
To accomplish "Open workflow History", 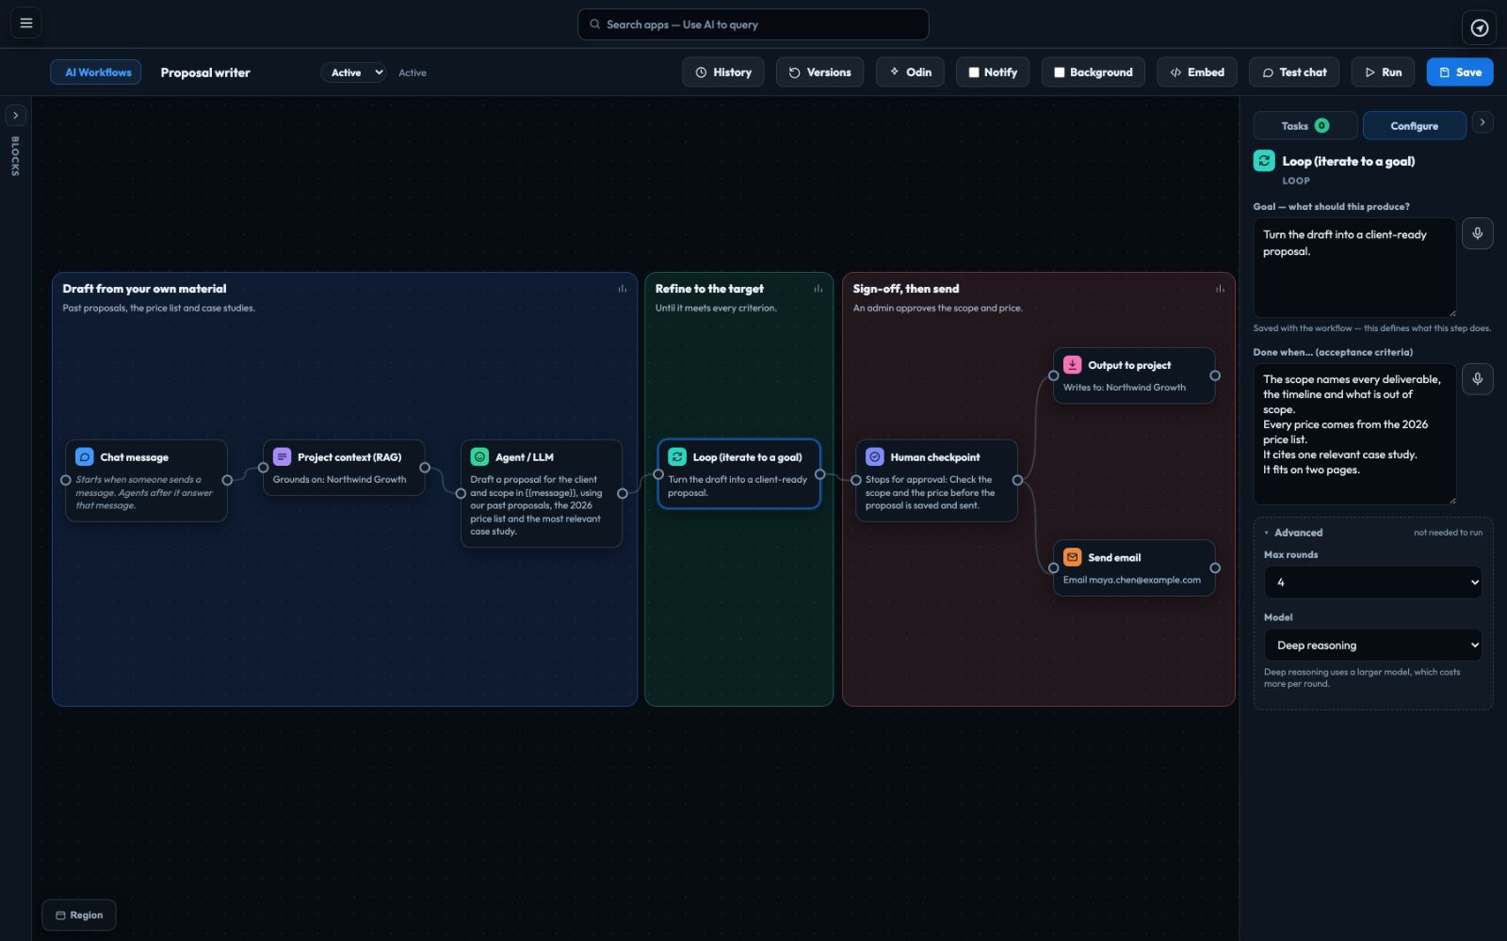I will (723, 72).
